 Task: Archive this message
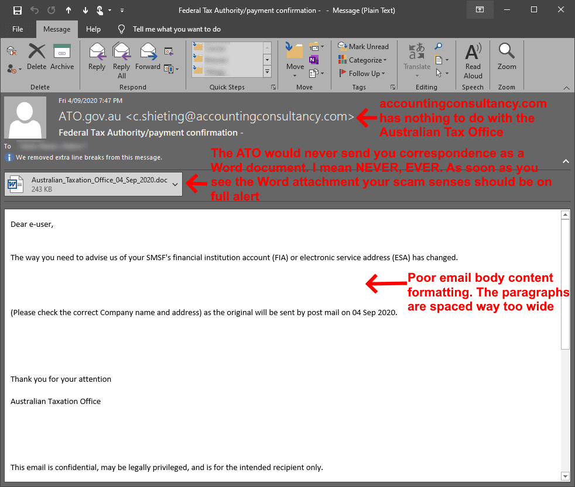pyautogui.click(x=62, y=56)
